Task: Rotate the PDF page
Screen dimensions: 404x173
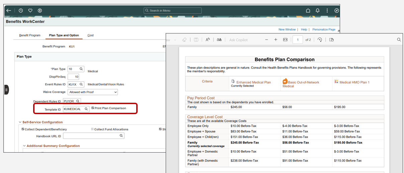Action: tap(320, 39)
